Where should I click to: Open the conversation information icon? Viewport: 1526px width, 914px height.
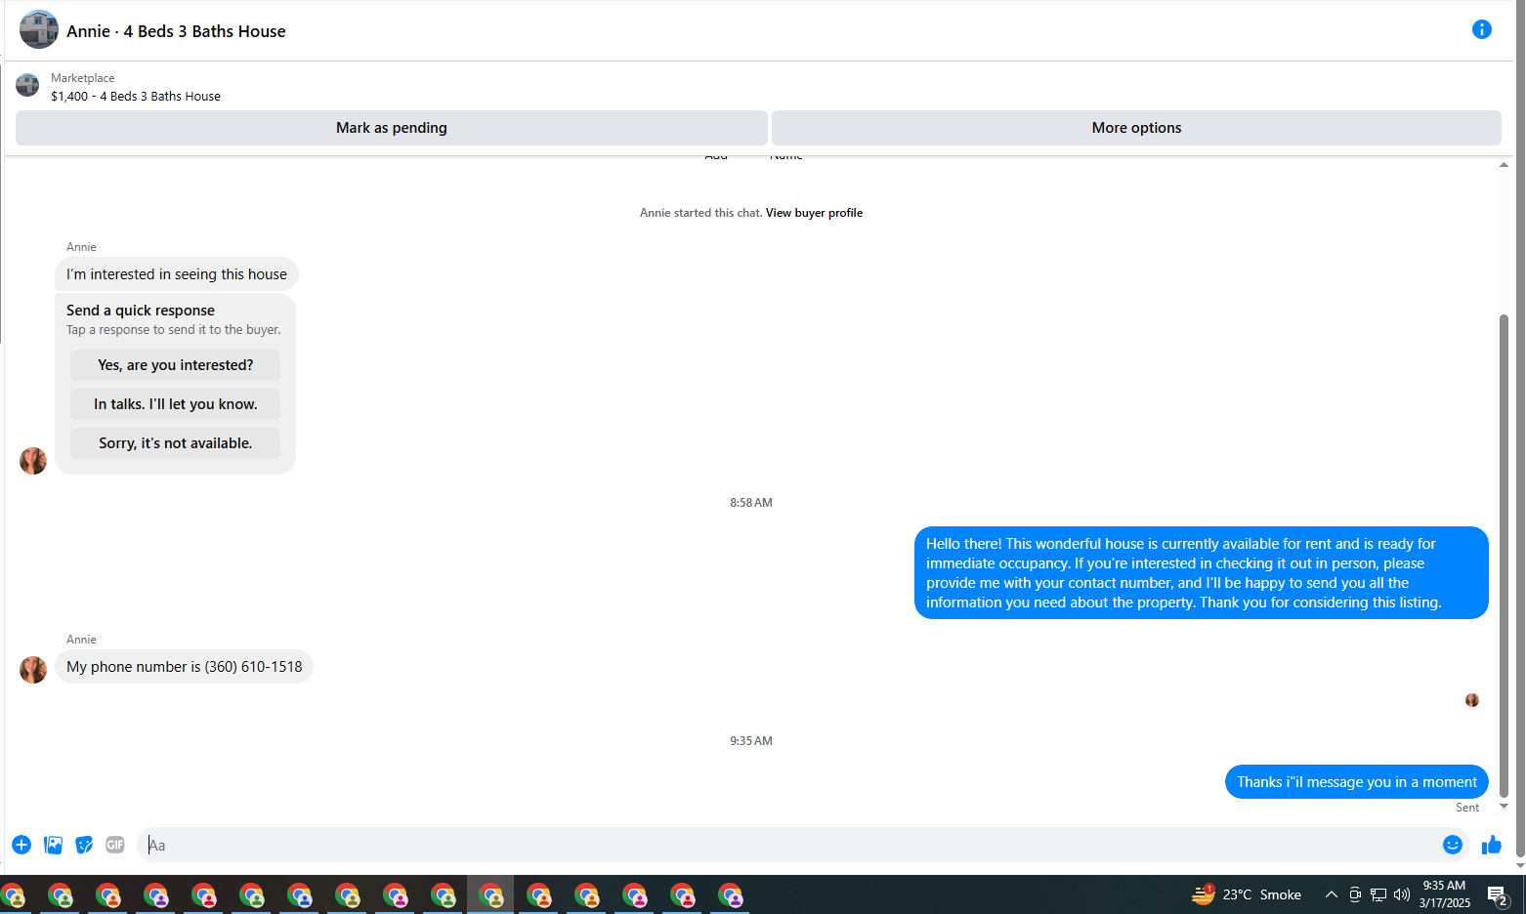click(x=1481, y=29)
